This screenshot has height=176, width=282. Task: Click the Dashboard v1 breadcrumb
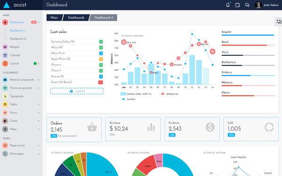pos(104,18)
